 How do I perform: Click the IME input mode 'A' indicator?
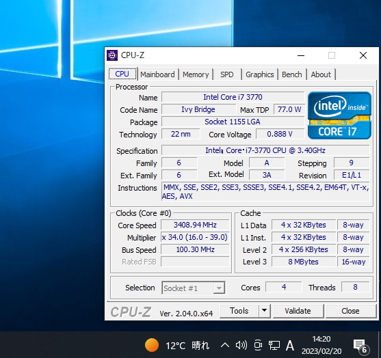(x=290, y=345)
